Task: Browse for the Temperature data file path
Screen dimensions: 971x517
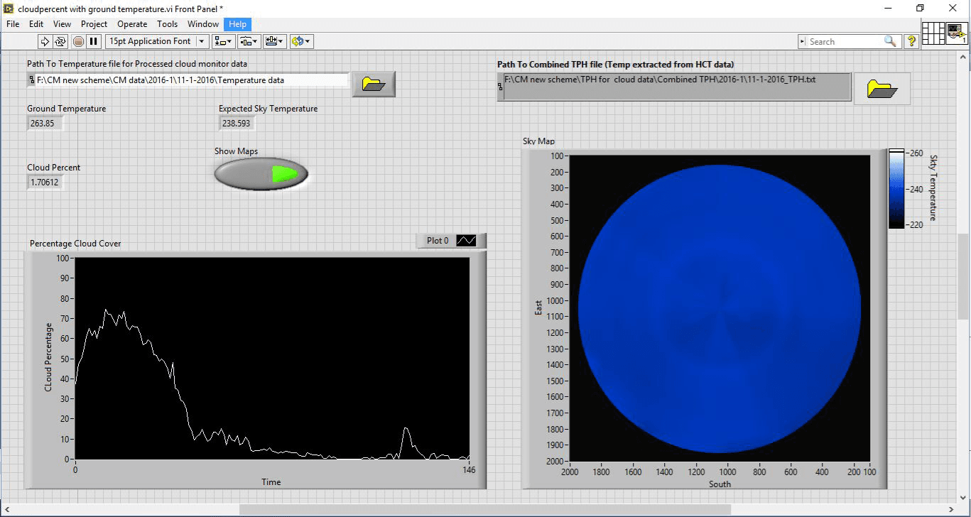Action: coord(374,84)
